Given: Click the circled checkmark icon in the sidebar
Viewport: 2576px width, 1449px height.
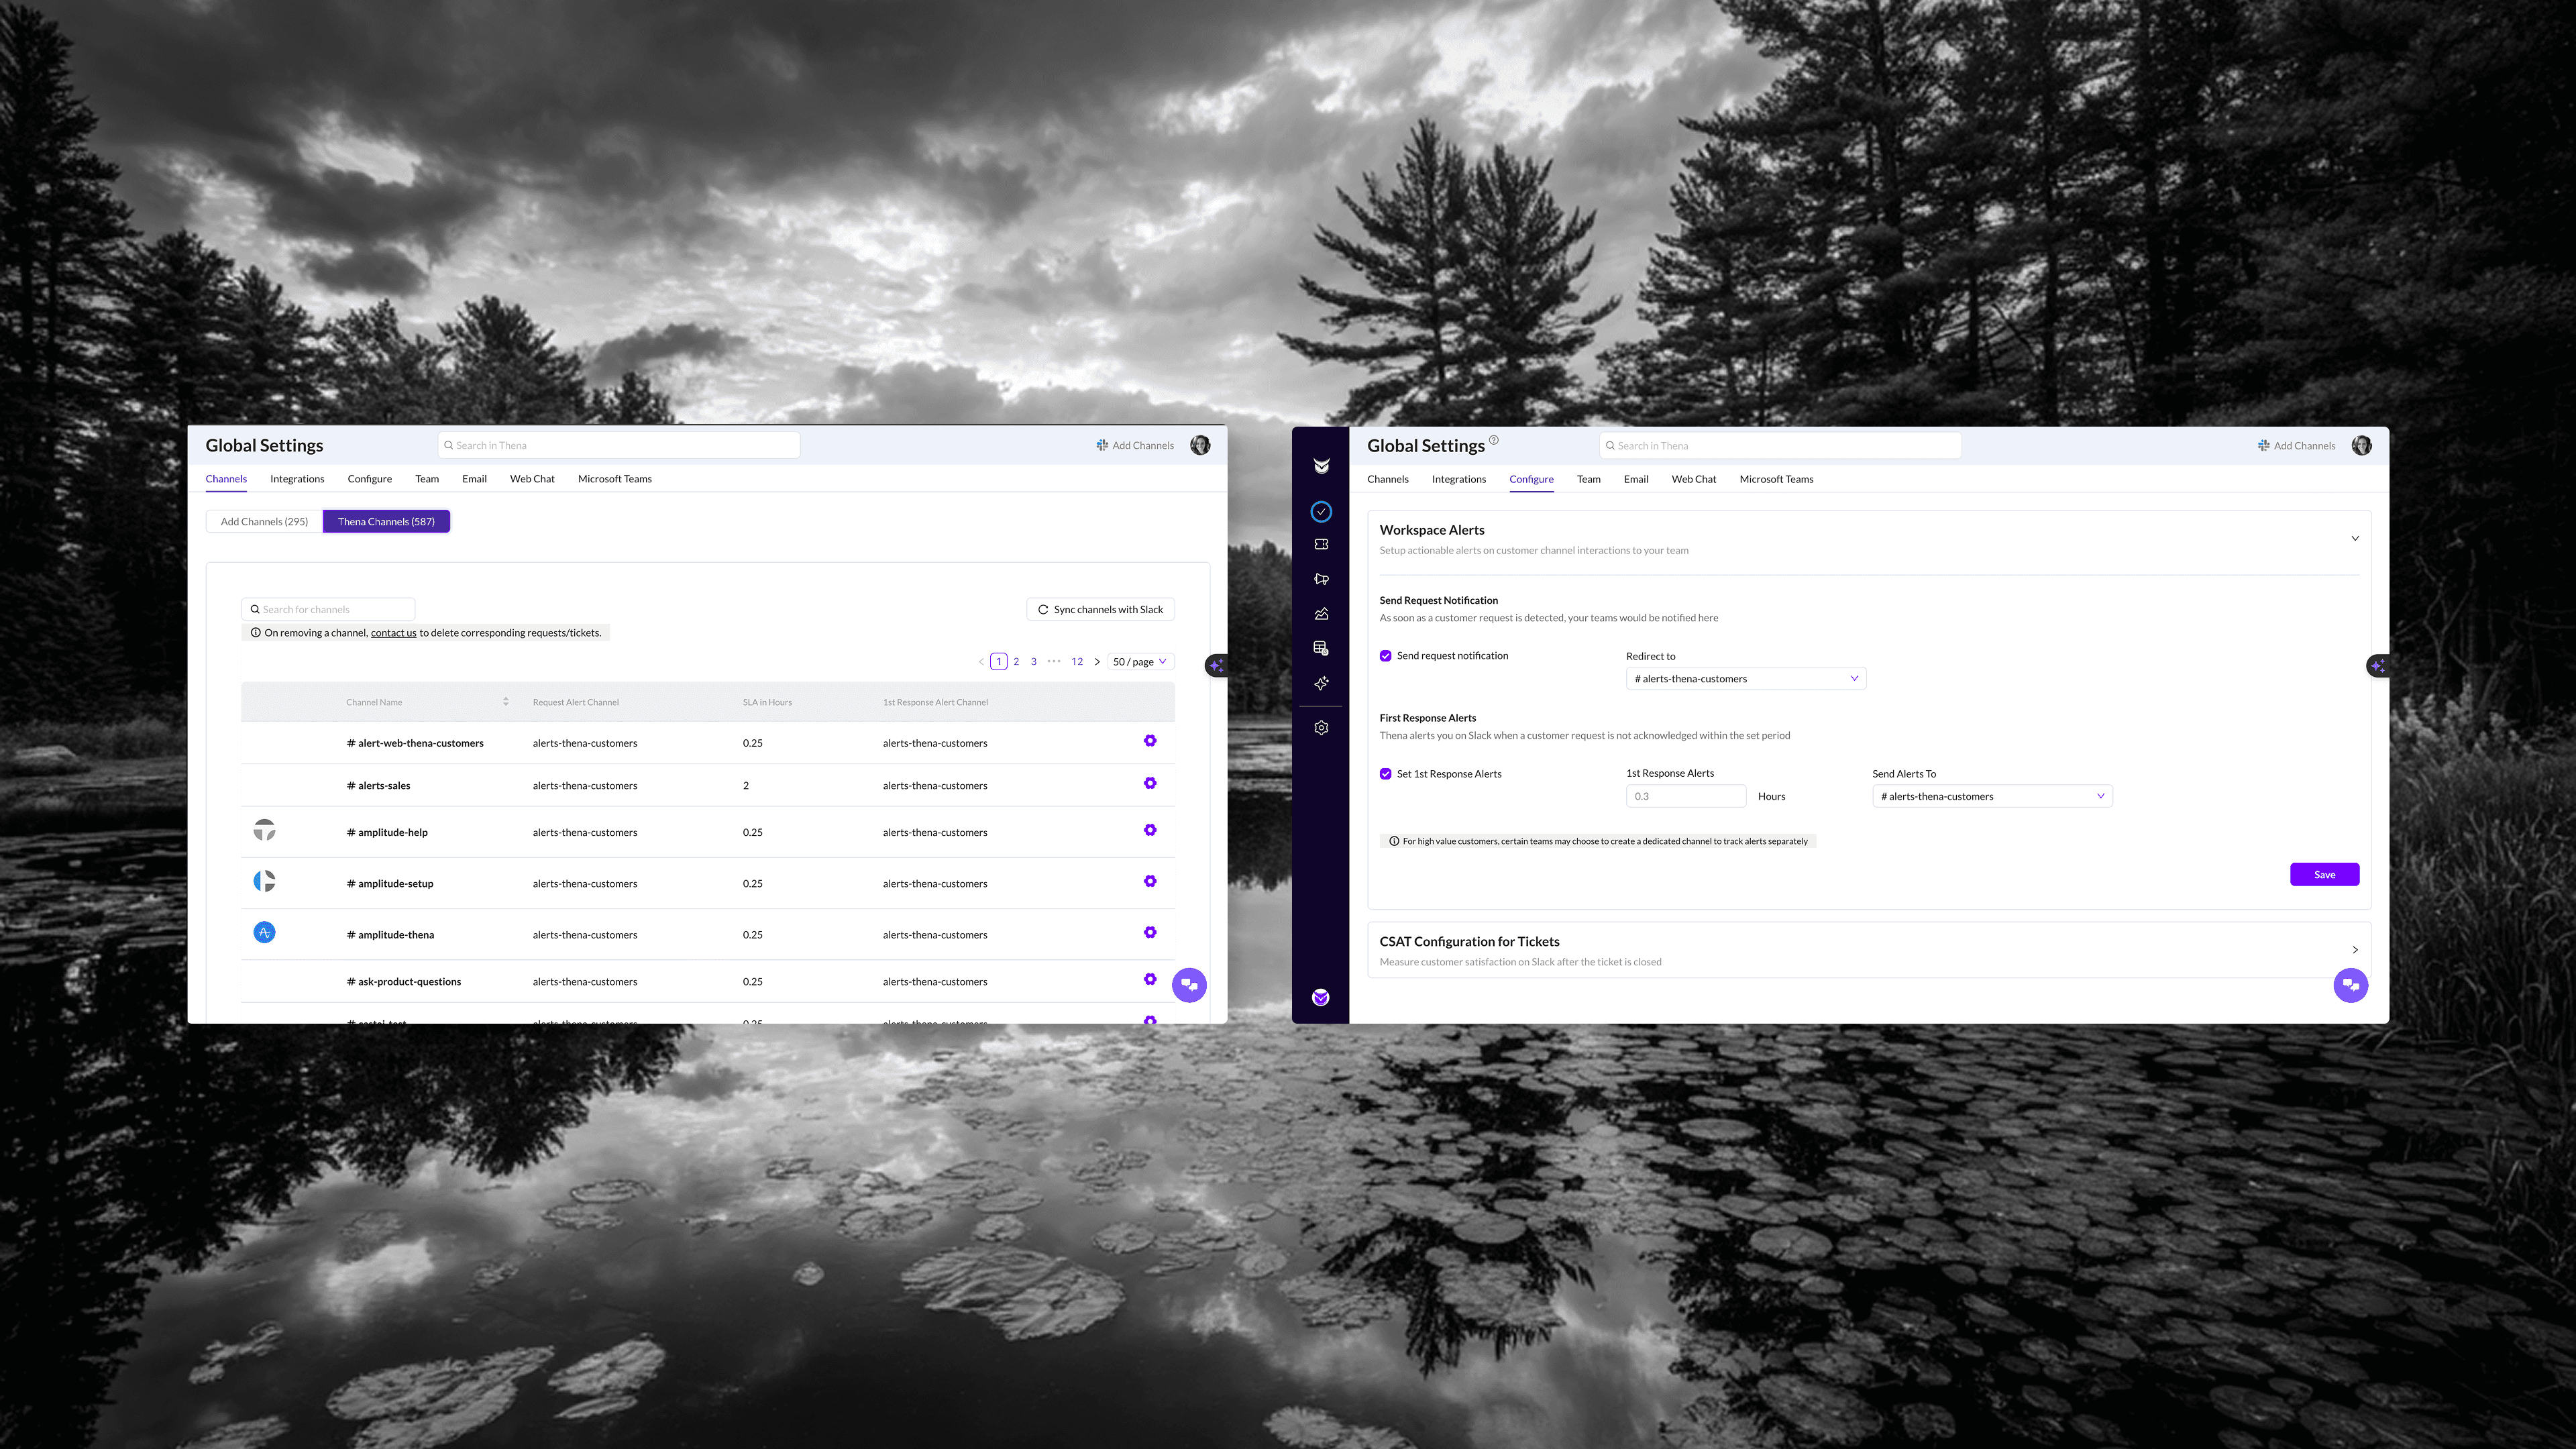Looking at the screenshot, I should 1321,512.
